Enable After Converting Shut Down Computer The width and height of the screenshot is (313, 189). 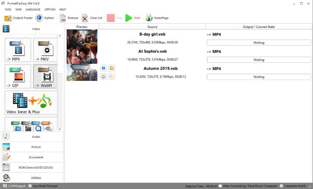220,186
